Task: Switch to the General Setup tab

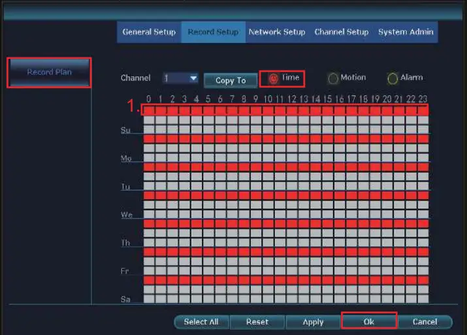Action: click(149, 32)
